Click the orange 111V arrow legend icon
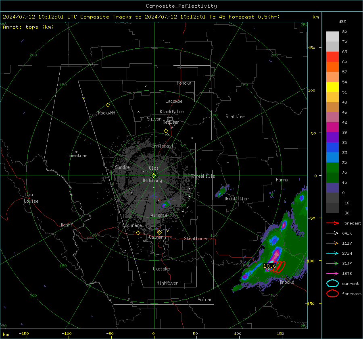 coord(332,243)
